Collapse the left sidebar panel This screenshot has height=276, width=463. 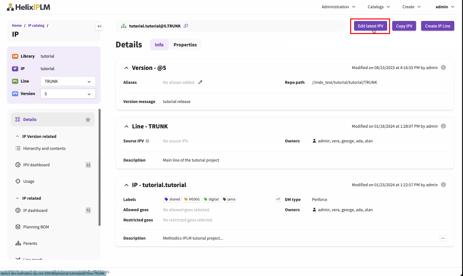[x=99, y=27]
